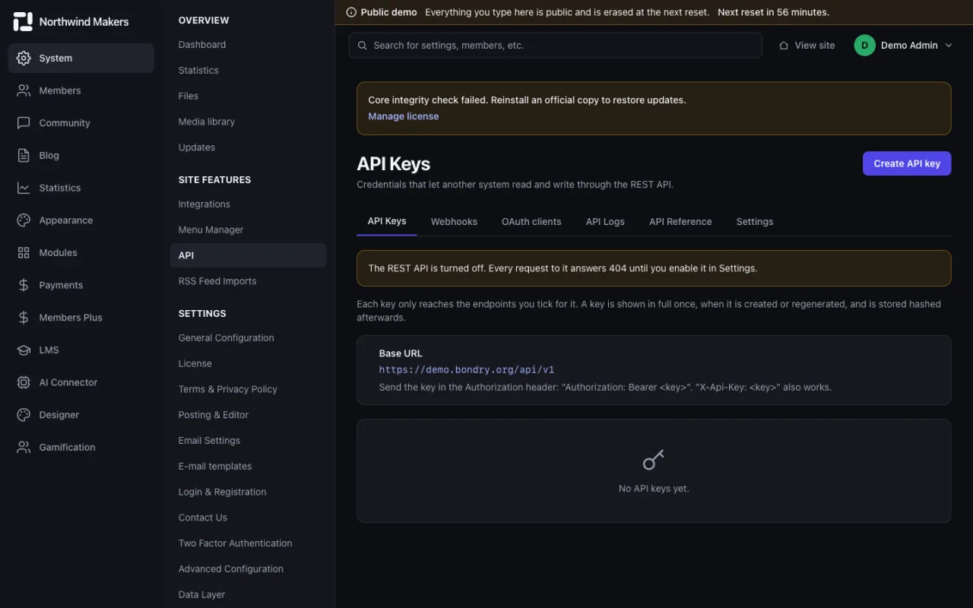Open System section gear icon
This screenshot has width=973, height=608.
pyautogui.click(x=24, y=58)
